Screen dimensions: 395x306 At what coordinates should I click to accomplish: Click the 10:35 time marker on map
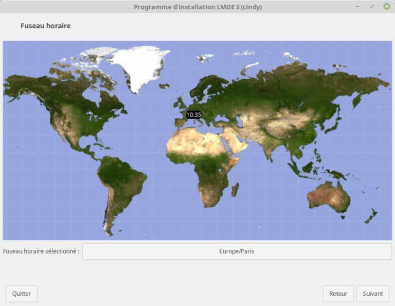point(193,115)
